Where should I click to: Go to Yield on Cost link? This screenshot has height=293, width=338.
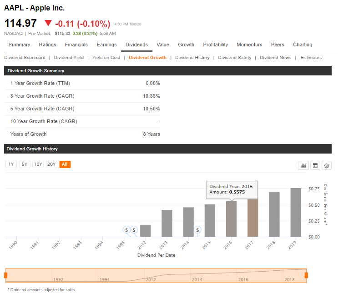coord(106,58)
